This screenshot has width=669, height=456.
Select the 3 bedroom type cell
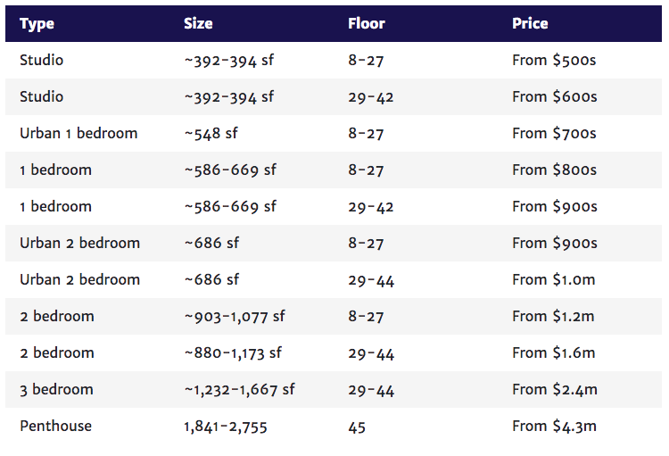(56, 389)
